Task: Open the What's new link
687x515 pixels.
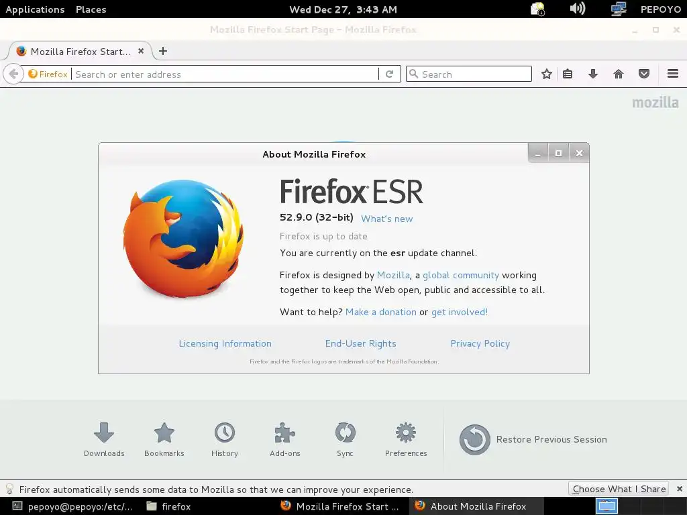Action: point(387,219)
